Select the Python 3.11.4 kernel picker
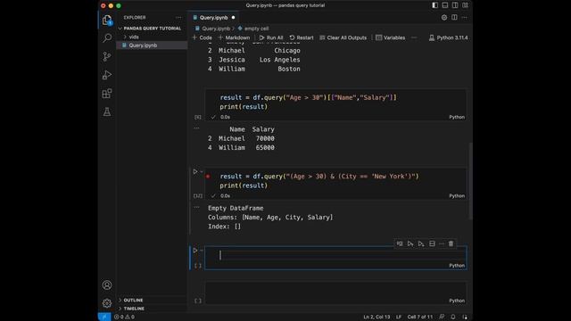Screen dimensions: 571x321 (x=448, y=37)
